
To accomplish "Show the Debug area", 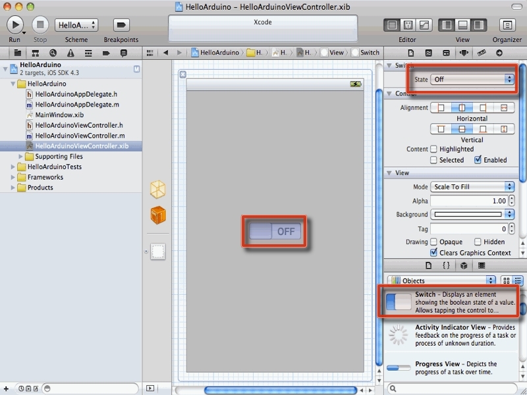I will tap(462, 25).
